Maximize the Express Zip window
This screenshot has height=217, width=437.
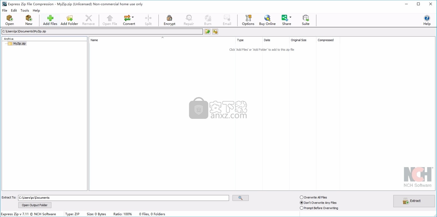point(418,4)
